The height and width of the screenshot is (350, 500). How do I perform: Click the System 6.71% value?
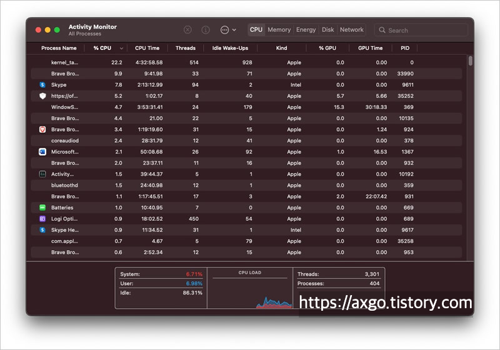194,274
